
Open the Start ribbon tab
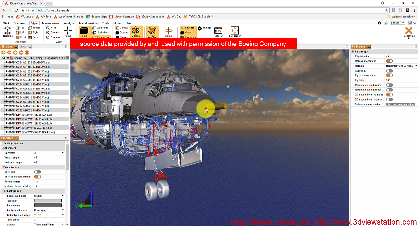coord(6,23)
